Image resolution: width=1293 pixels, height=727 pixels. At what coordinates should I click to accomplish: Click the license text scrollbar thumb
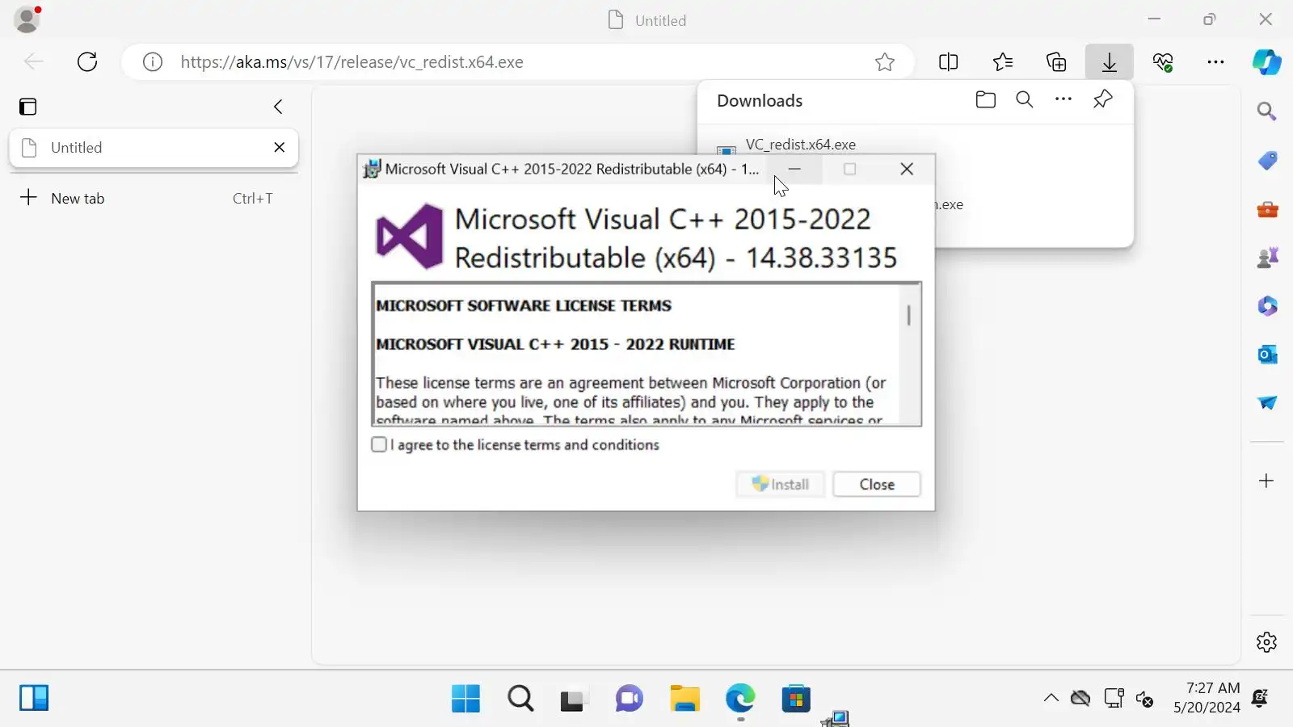pyautogui.click(x=909, y=315)
